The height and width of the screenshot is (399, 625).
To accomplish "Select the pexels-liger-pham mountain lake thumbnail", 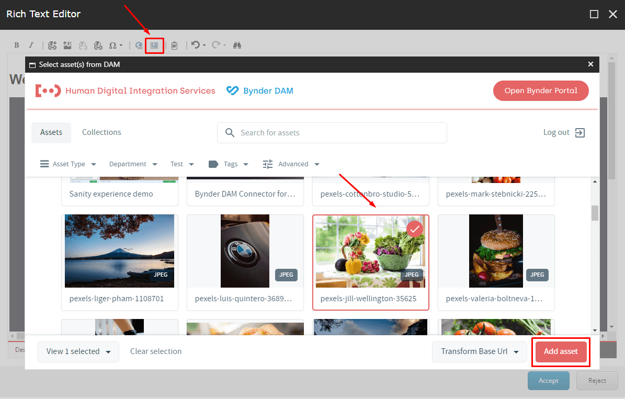I will [119, 251].
